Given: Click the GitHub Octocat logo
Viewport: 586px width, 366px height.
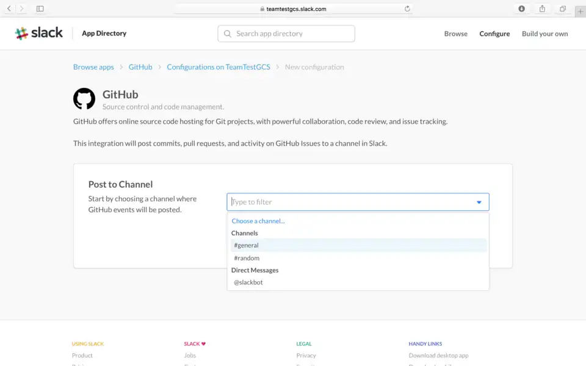Looking at the screenshot, I should (x=84, y=99).
